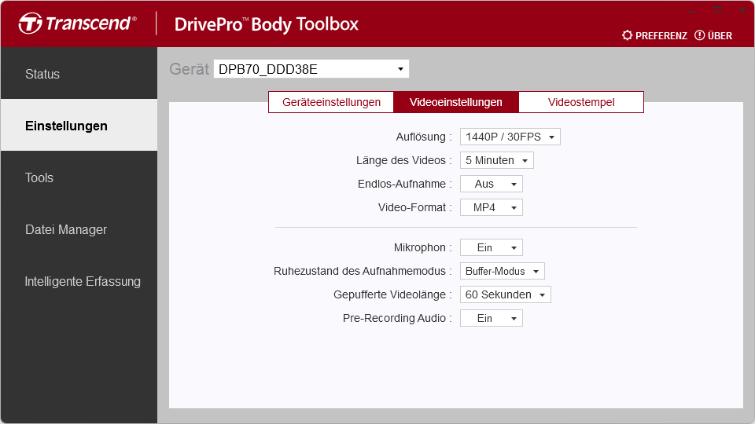Open the Tools section

click(x=79, y=177)
